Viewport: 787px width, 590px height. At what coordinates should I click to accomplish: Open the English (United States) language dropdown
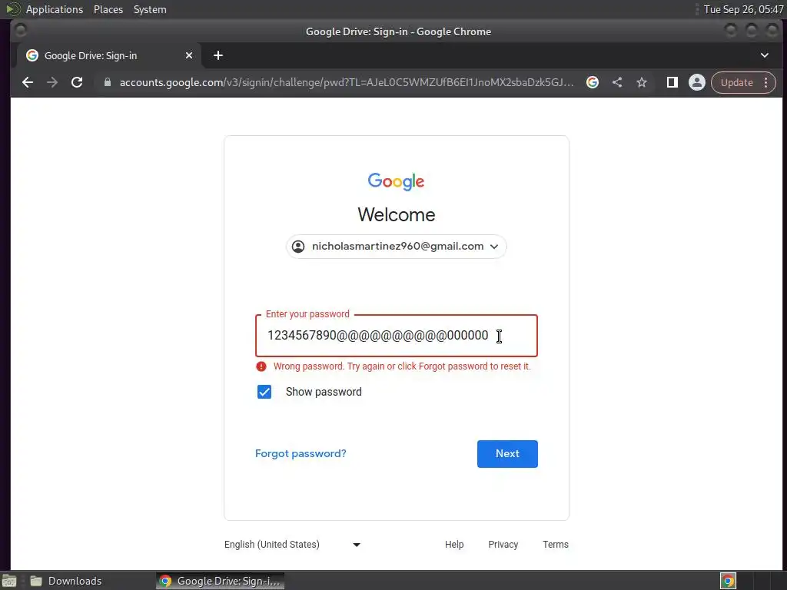click(x=292, y=545)
